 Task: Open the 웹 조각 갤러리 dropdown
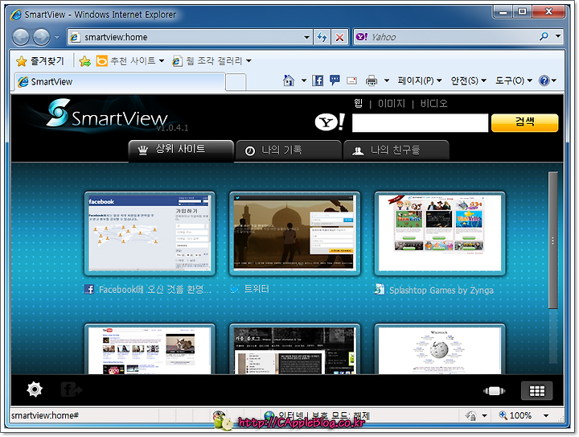(x=212, y=61)
